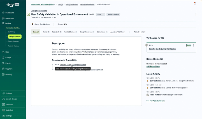This screenshot has height=119, width=202.
Task: Click the Learning icon in sidebar
Action: [x=3, y=74]
